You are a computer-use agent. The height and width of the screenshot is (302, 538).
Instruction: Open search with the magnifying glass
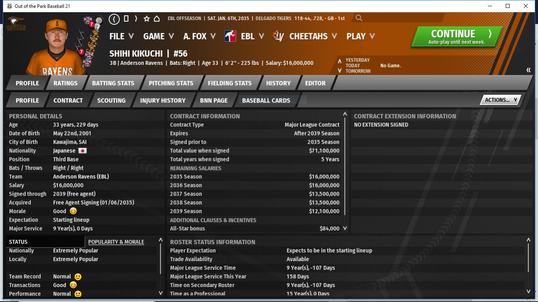[x=359, y=18]
